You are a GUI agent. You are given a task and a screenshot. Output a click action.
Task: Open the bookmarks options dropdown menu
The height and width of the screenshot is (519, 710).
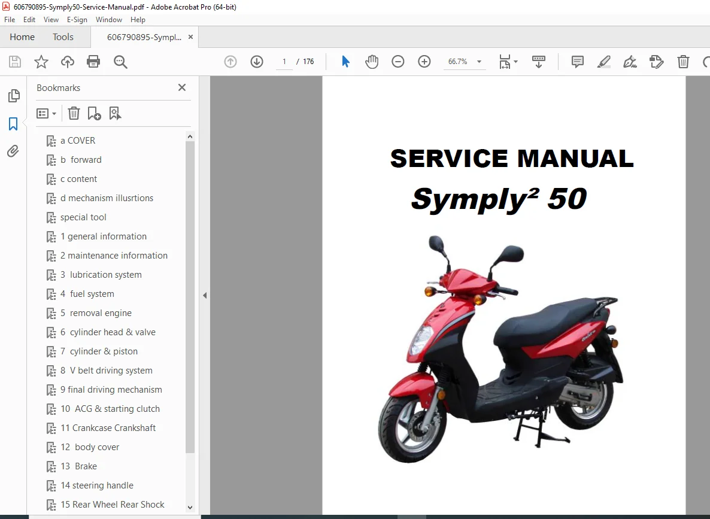(x=46, y=113)
